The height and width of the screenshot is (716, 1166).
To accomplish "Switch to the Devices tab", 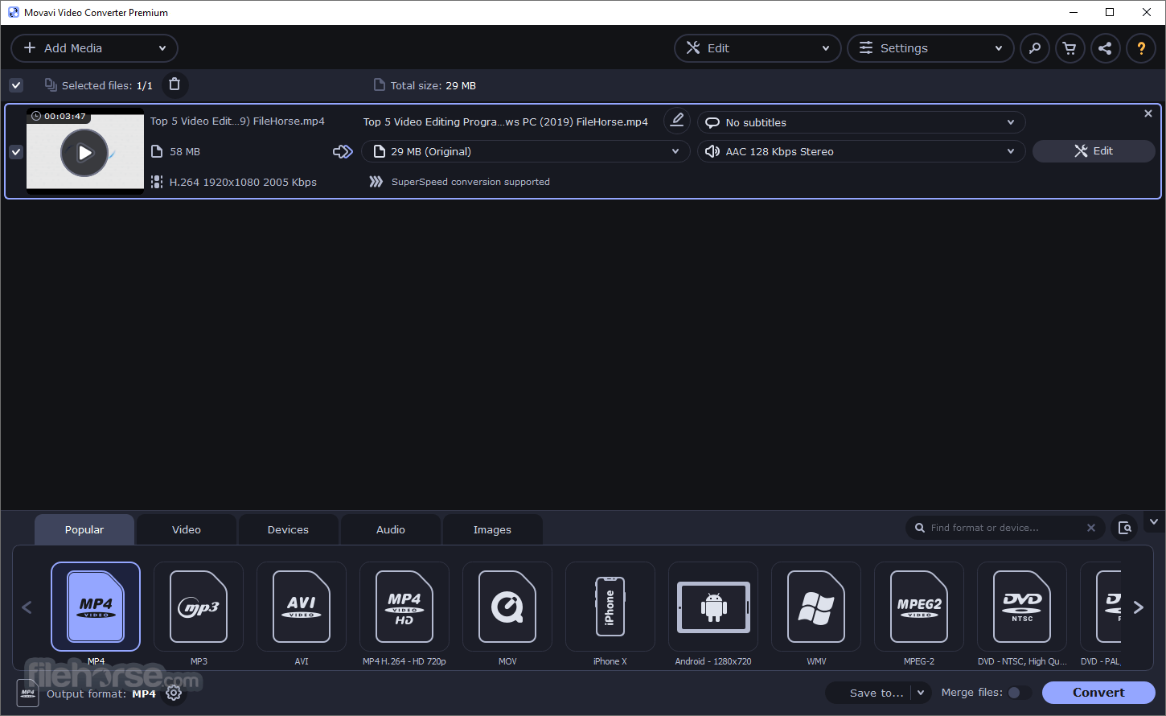I will coord(288,529).
